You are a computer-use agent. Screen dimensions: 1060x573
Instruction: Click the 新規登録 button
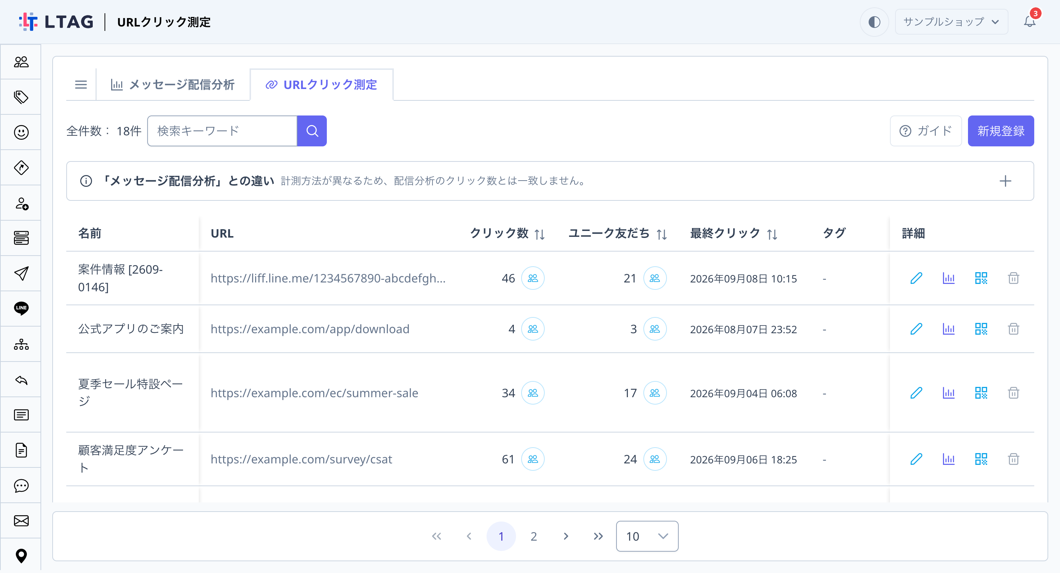click(1001, 131)
